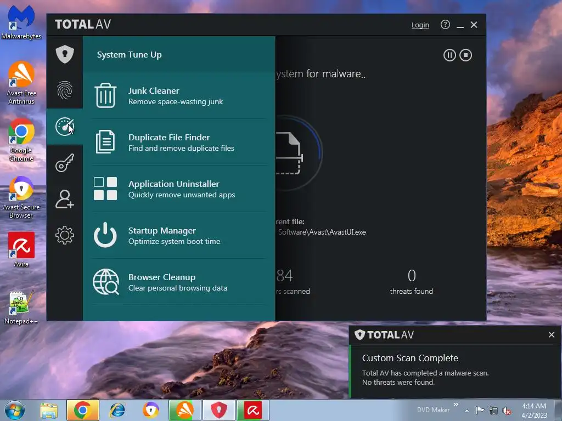
Task: Open the muted volume tray icon
Action: point(507,411)
